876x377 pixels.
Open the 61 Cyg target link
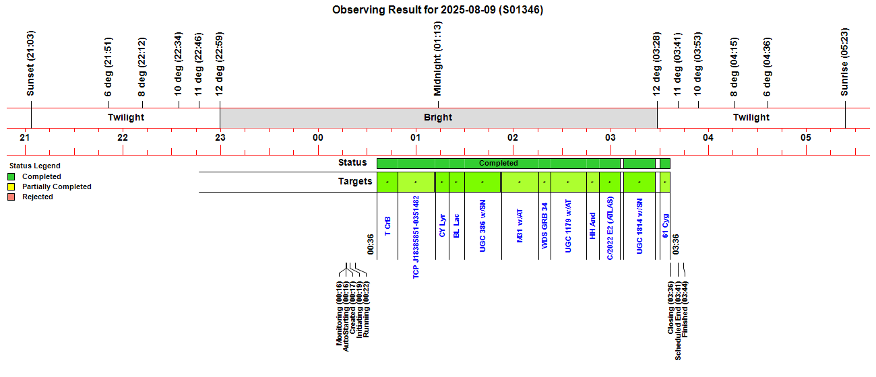click(665, 224)
